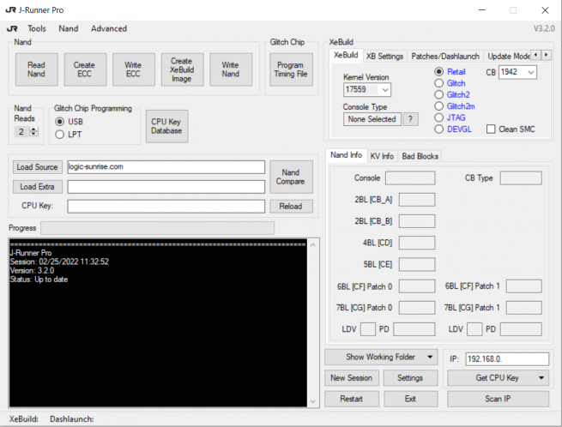The height and width of the screenshot is (427, 562).
Task: Click the None Selected console type button
Action: (x=372, y=119)
